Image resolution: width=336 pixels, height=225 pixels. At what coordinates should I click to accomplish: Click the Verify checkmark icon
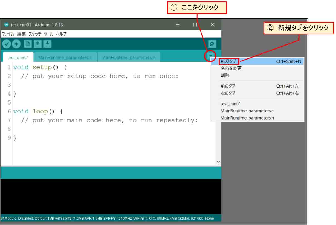pyautogui.click(x=7, y=44)
